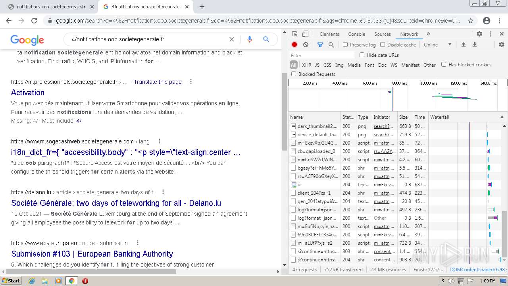Select the Network tab
This screenshot has height=286, width=508.
click(409, 34)
